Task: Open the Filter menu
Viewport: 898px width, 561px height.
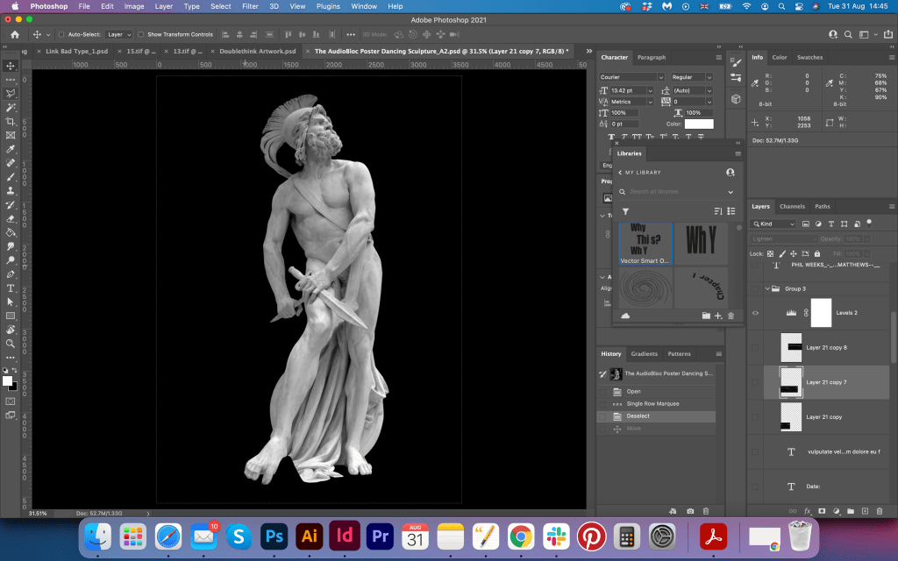Action: click(x=250, y=6)
